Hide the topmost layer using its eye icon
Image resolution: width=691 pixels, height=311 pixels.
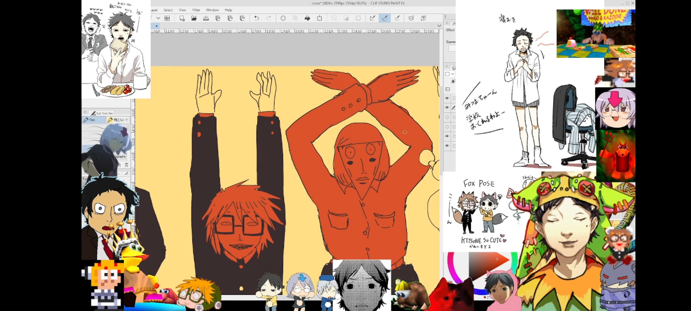coord(447,98)
